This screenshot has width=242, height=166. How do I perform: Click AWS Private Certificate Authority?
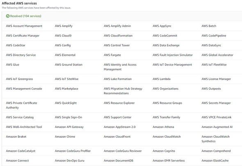tap(21, 105)
